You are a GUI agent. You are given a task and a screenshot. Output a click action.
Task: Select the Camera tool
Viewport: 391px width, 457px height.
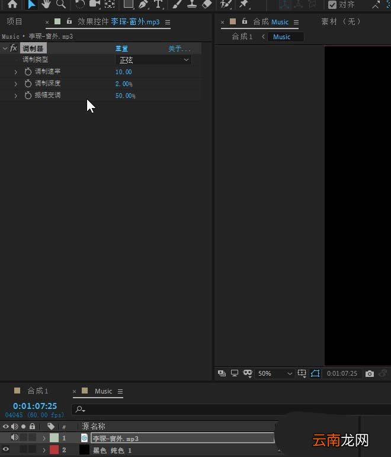pyautogui.click(x=95, y=4)
